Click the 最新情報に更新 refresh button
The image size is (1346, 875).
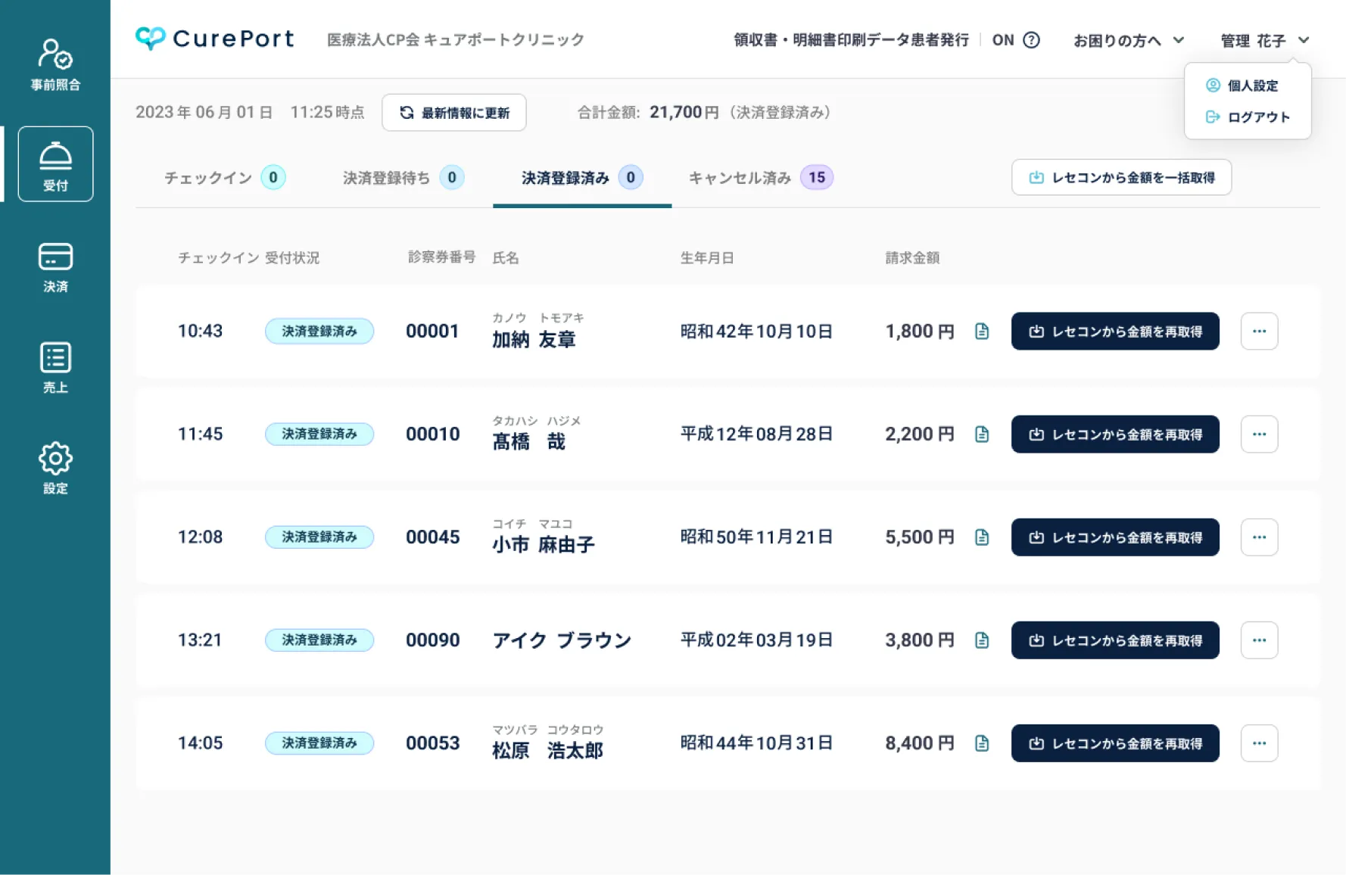tap(454, 113)
